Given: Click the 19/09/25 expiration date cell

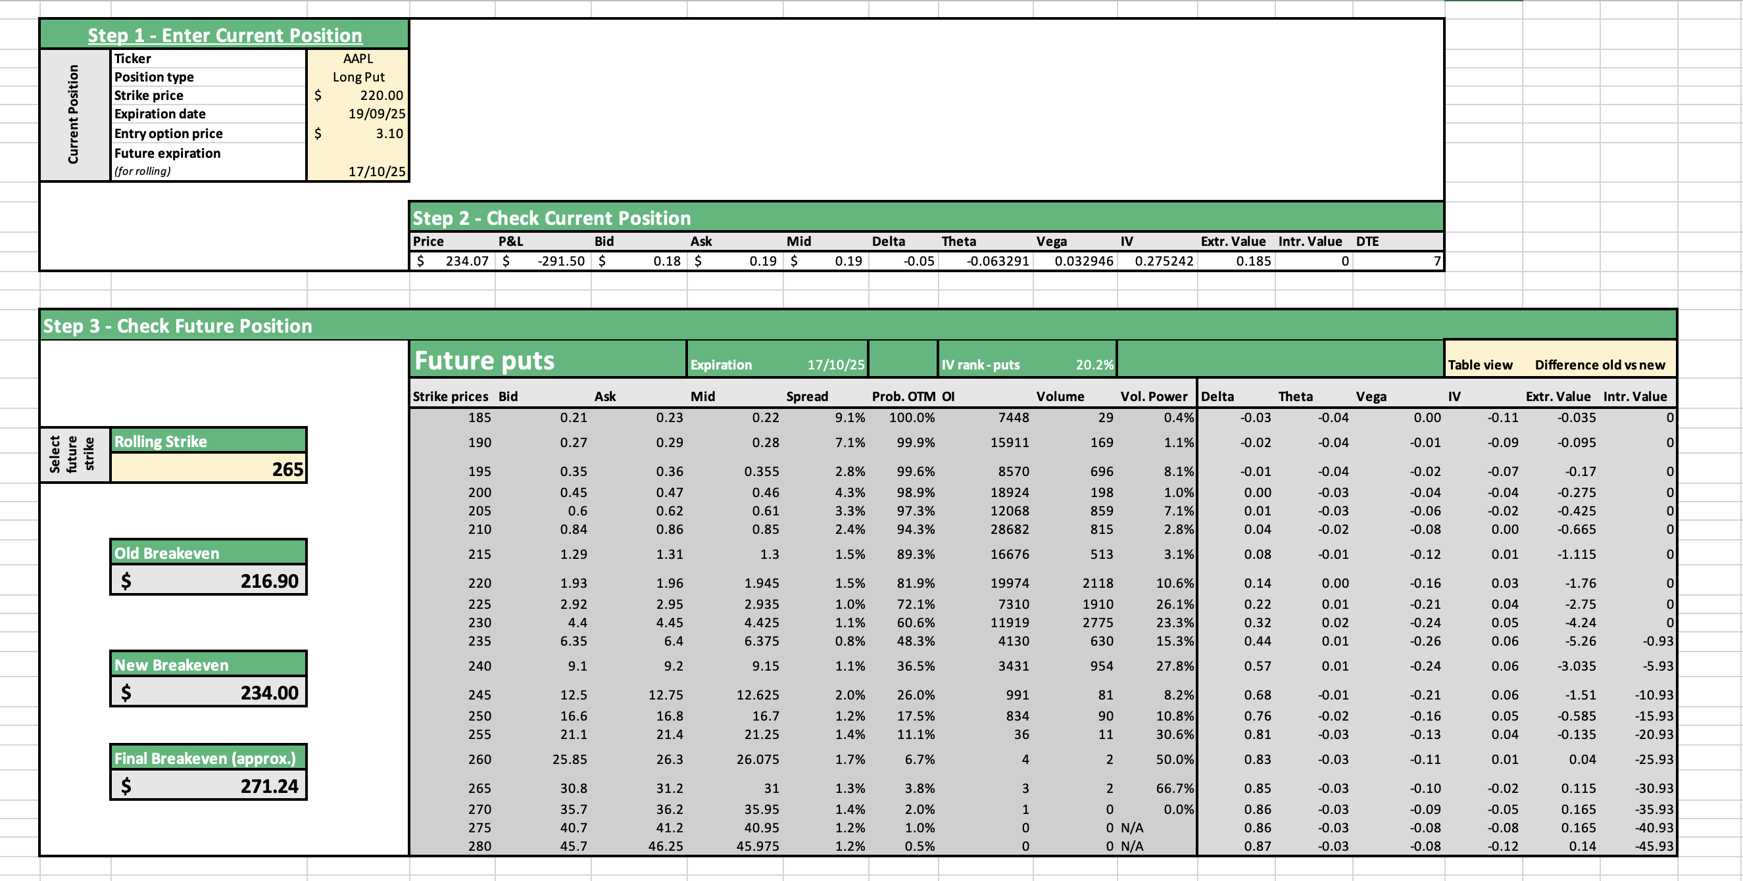Looking at the screenshot, I should click(x=357, y=114).
